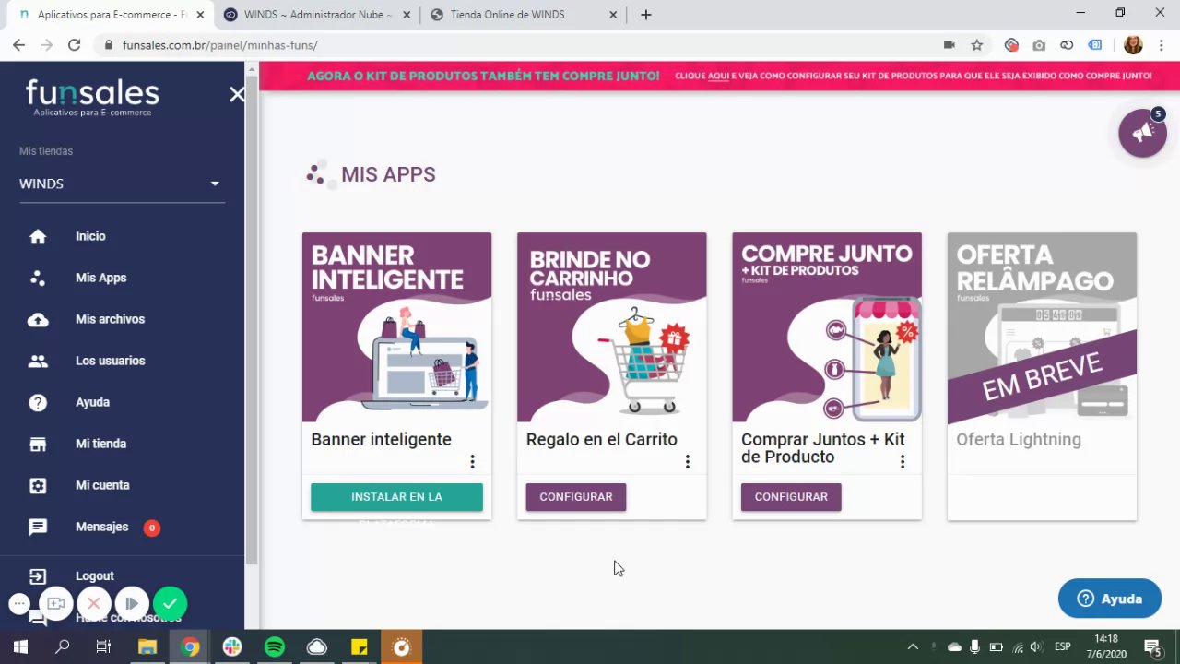1180x664 pixels.
Task: Open File Explorer from the taskbar
Action: (x=147, y=646)
